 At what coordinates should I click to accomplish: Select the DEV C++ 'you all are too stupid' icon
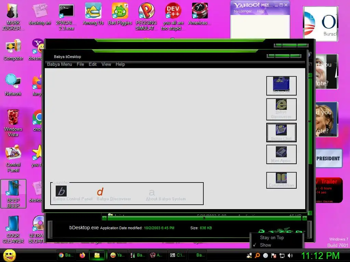coord(173,17)
